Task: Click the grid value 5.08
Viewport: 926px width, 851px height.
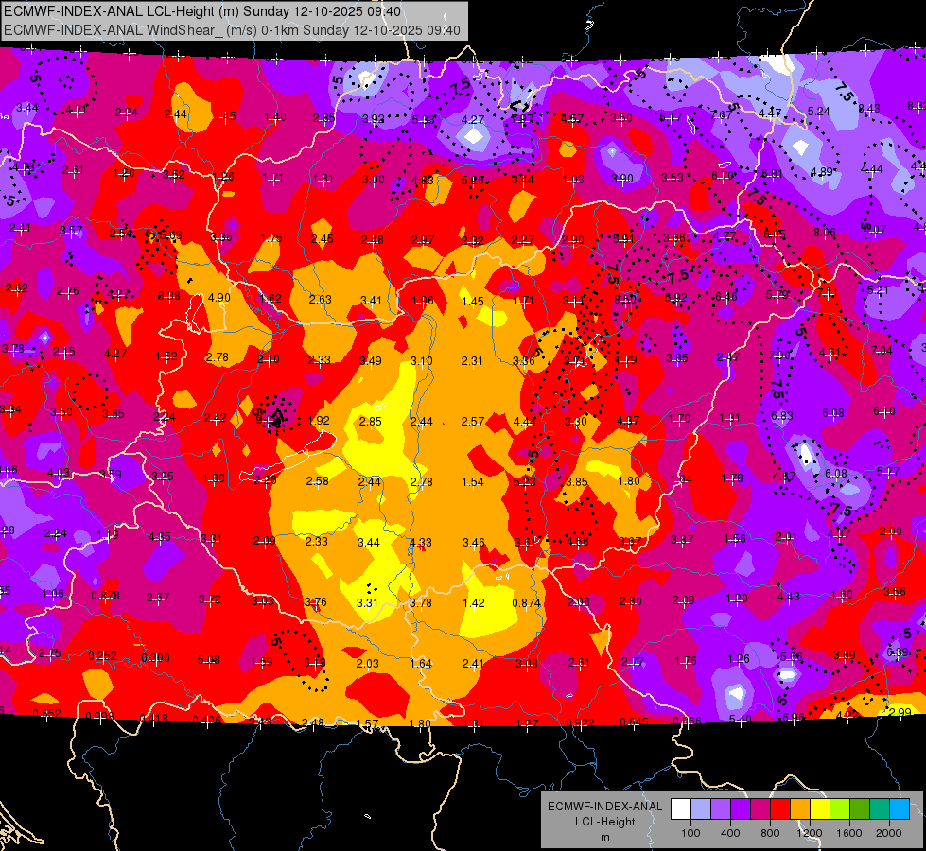Action: click(209, 659)
